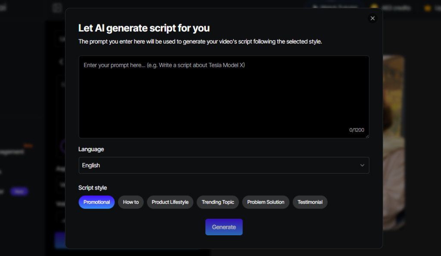Select the Promotional script style

[x=96, y=202]
